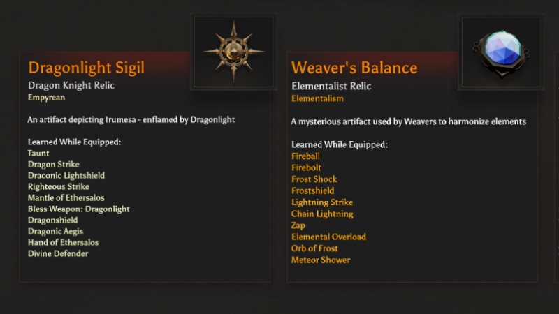Screen dimensions: 559x314
Task: Select the Divine Defender skill
Action: pyautogui.click(x=58, y=253)
